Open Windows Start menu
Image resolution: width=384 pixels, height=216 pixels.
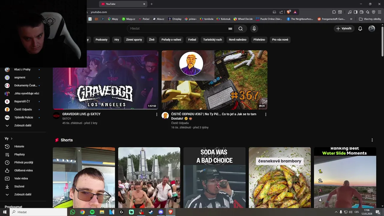(x=5, y=212)
